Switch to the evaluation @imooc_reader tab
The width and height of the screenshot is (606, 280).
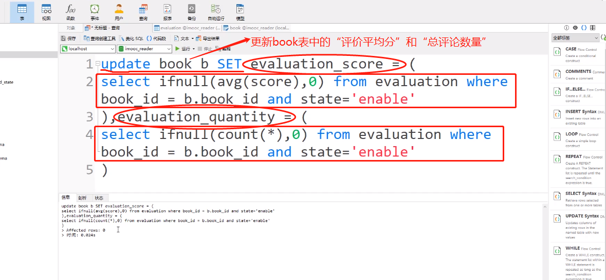tap(188, 28)
